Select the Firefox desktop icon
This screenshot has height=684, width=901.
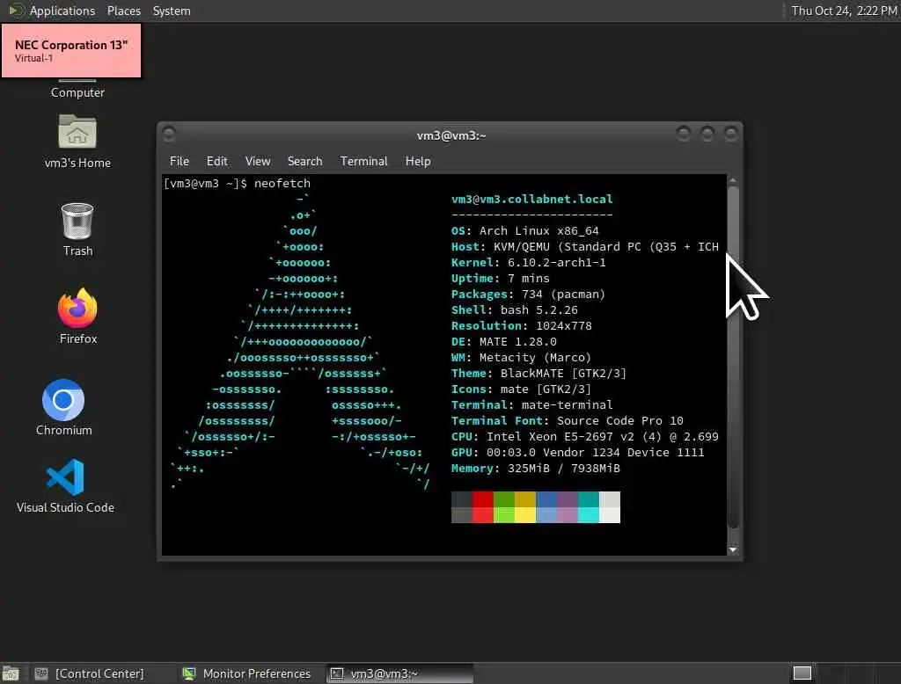(77, 307)
